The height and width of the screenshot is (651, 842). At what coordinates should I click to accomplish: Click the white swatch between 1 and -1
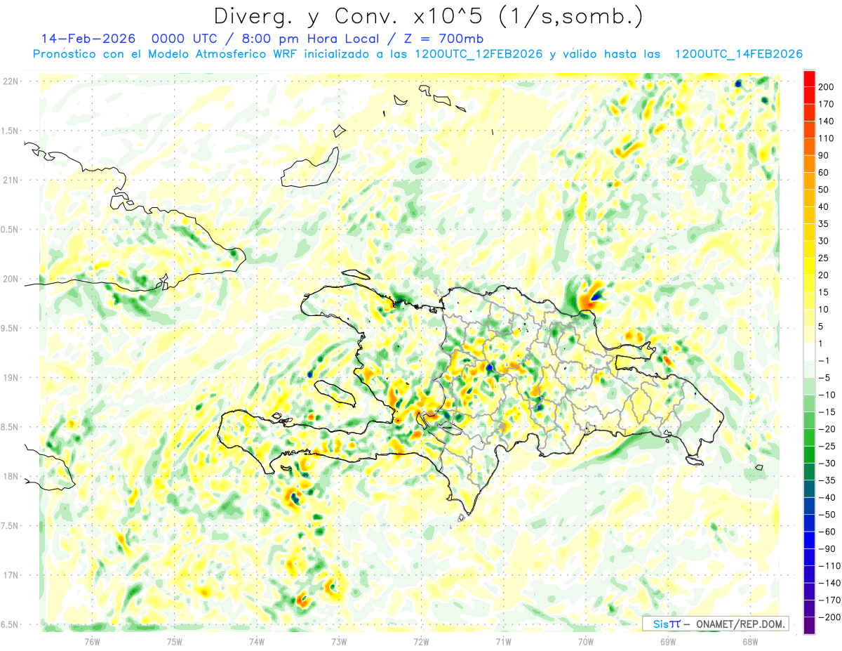point(809,352)
